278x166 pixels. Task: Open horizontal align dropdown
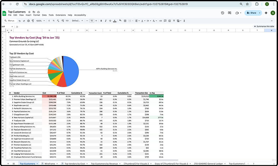[137, 21]
